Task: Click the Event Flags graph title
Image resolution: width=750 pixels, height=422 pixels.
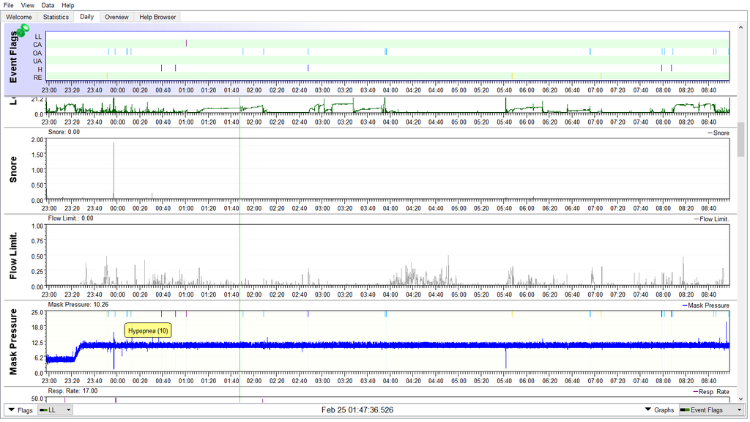Action: (13, 57)
